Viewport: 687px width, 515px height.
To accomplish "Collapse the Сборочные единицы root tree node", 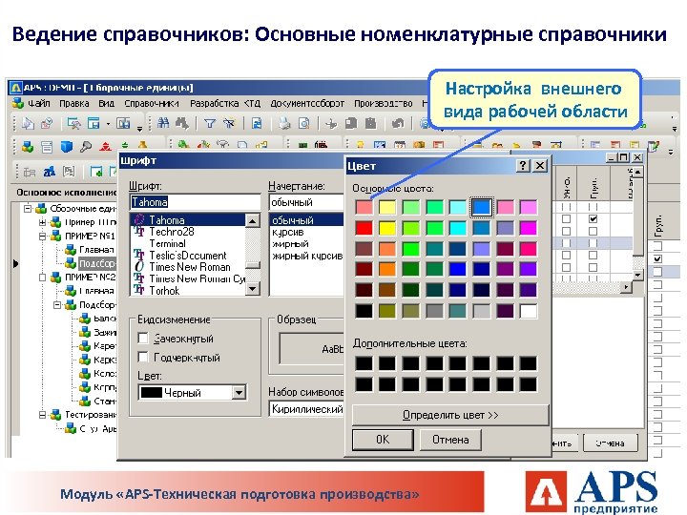I will point(28,209).
